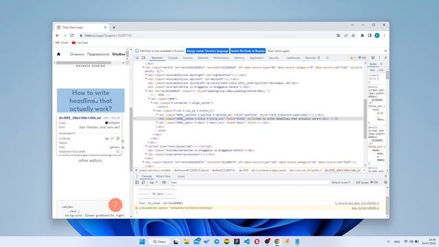Open the Issues drawer tab
Screen dimensions: 439x247
tap(181, 176)
